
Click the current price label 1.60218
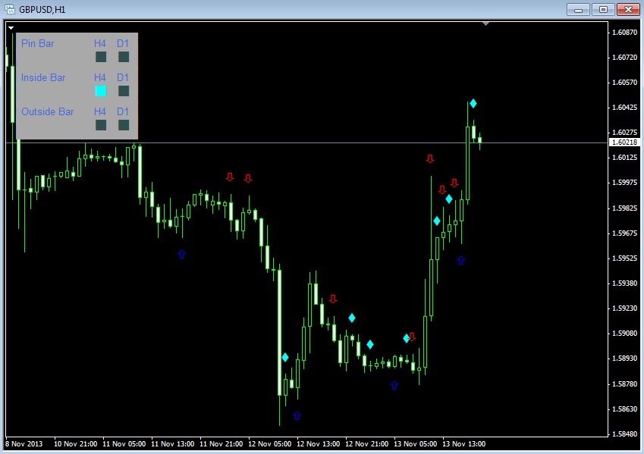coord(624,142)
